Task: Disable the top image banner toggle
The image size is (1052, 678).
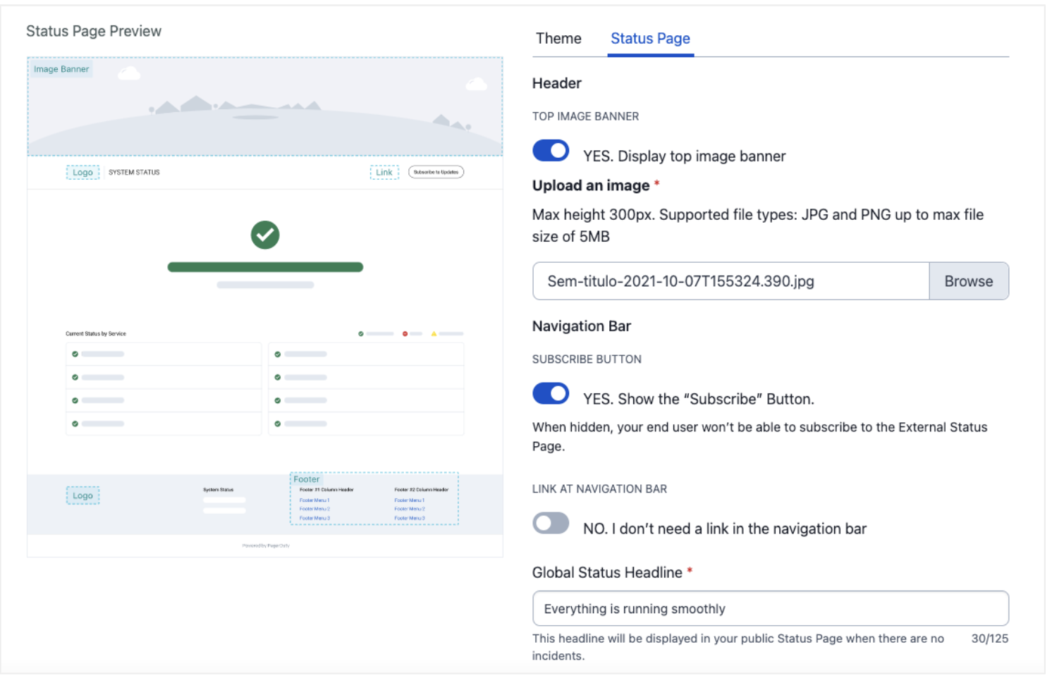Action: click(551, 151)
